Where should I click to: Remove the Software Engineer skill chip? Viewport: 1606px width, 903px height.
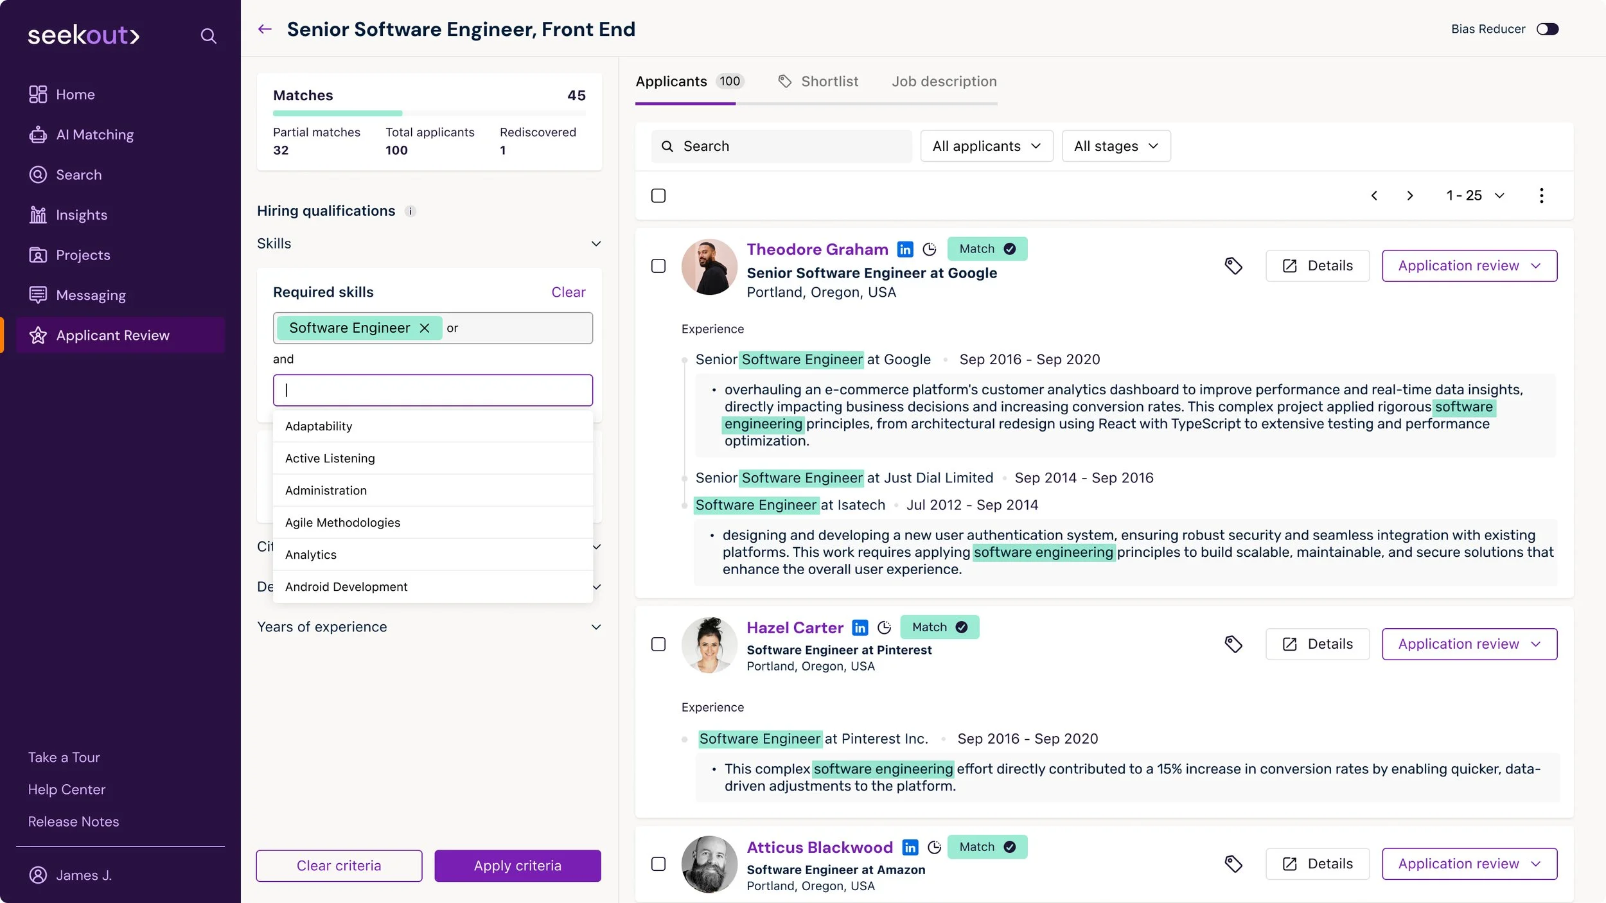click(x=425, y=328)
